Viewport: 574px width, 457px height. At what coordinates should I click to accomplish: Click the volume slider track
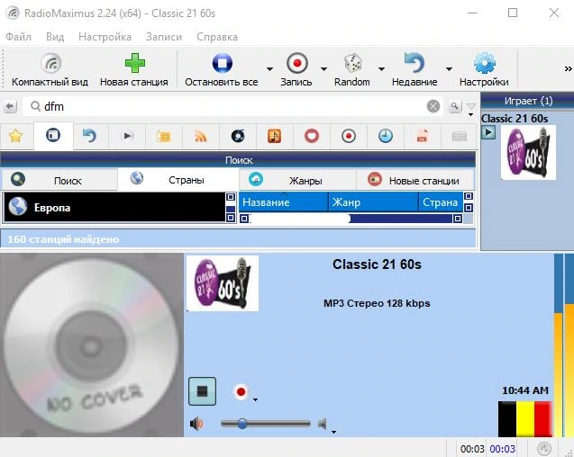[266, 424]
